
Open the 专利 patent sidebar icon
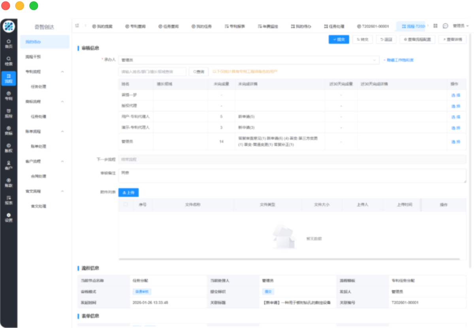[x=8, y=96]
